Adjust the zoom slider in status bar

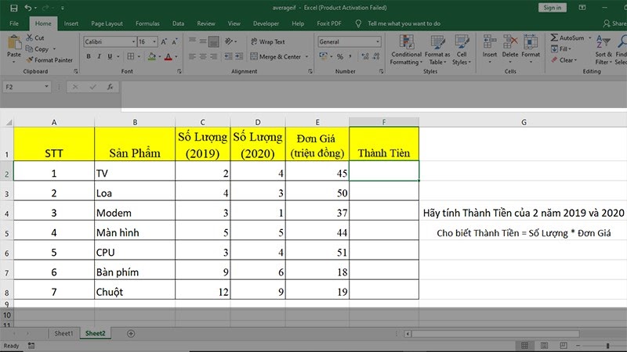click(x=608, y=346)
